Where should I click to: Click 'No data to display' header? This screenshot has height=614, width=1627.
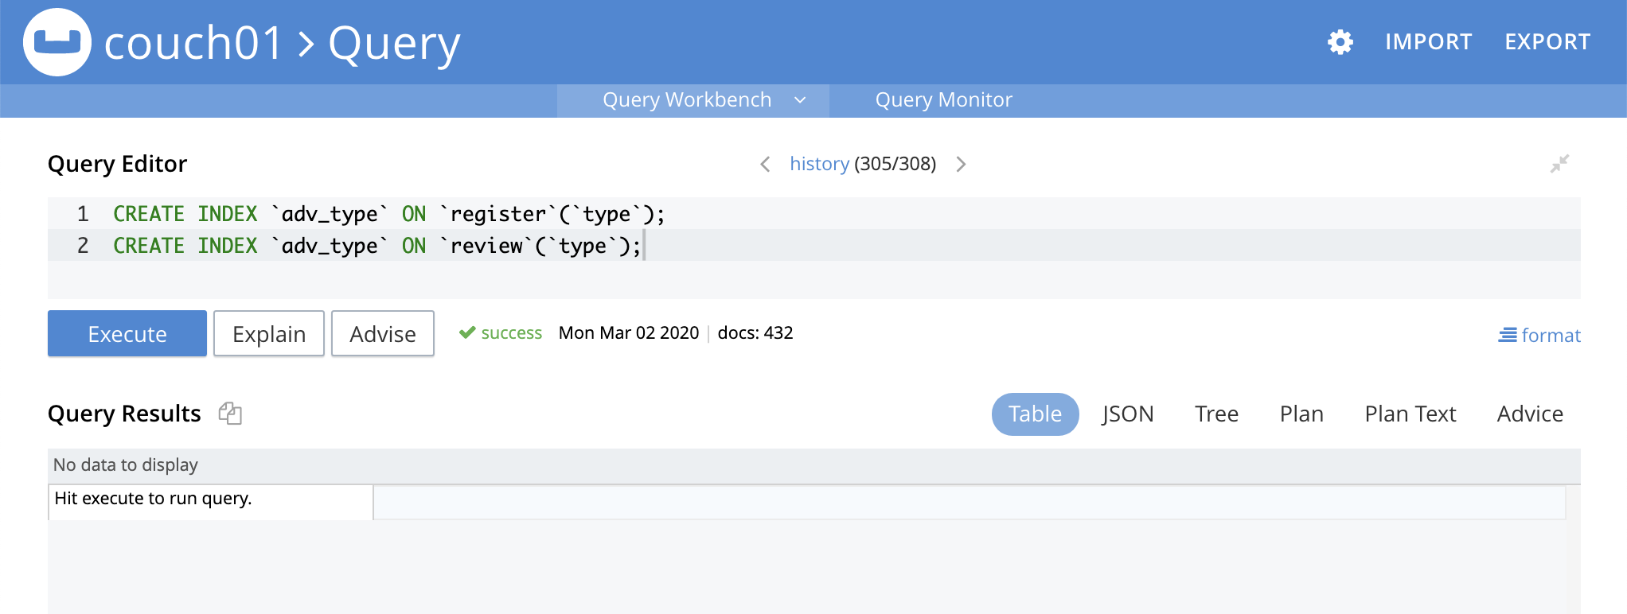[126, 465]
